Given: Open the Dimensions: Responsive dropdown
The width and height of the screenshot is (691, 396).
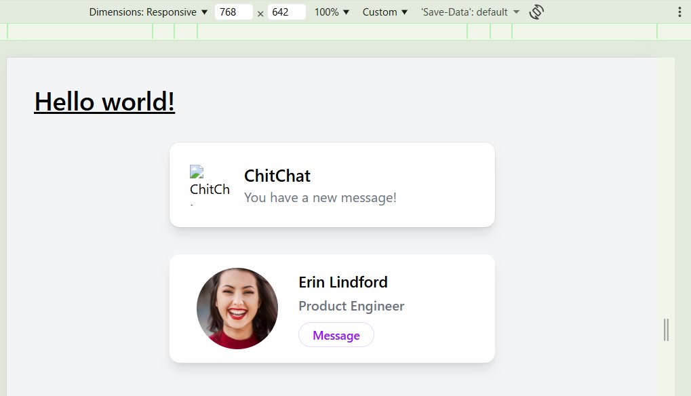Looking at the screenshot, I should pos(148,12).
